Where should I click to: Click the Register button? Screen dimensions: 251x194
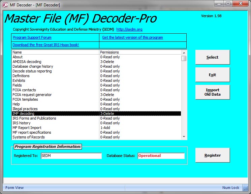pyautogui.click(x=212, y=155)
